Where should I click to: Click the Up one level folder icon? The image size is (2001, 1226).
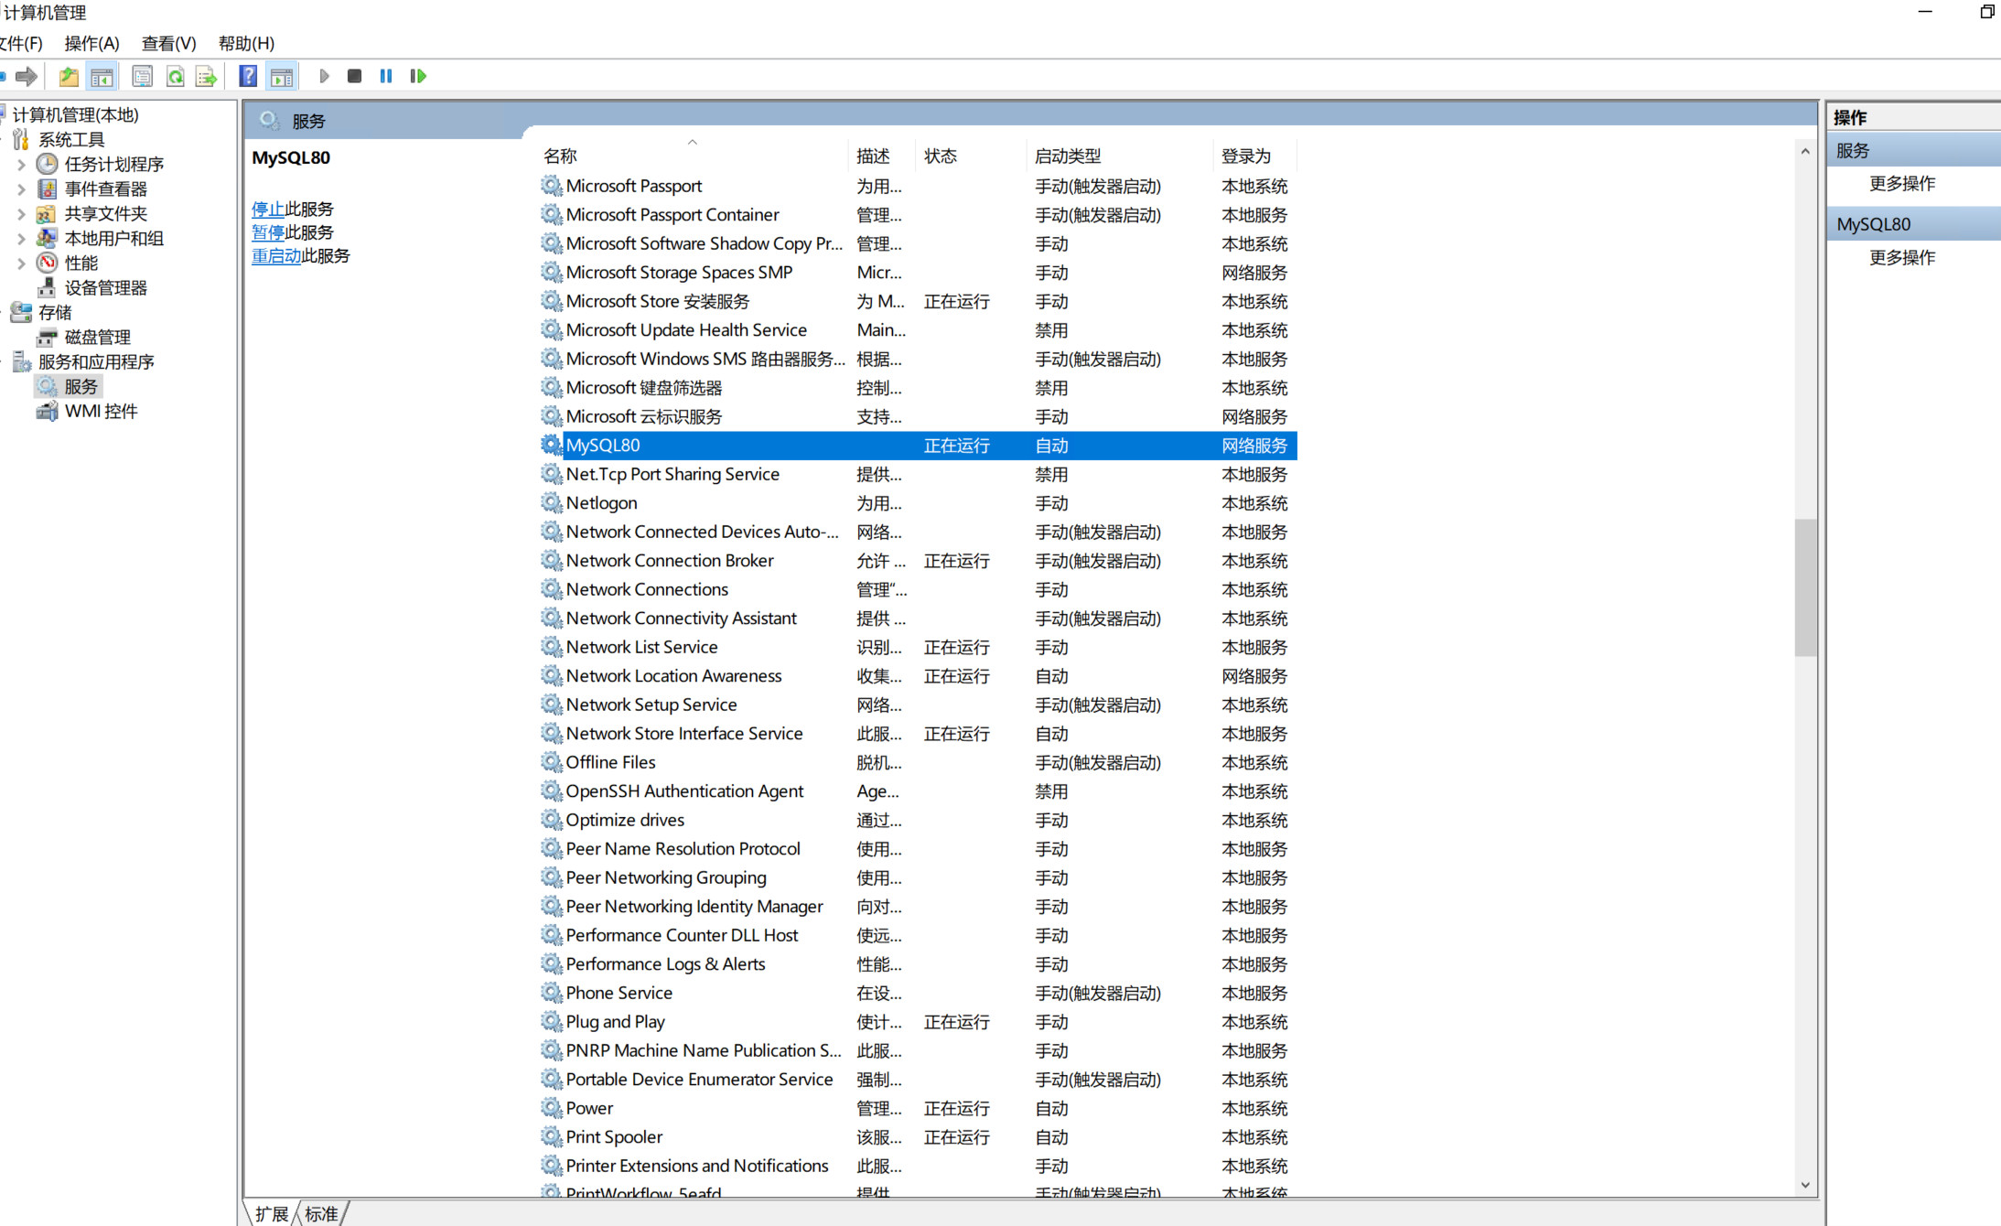pyautogui.click(x=69, y=77)
